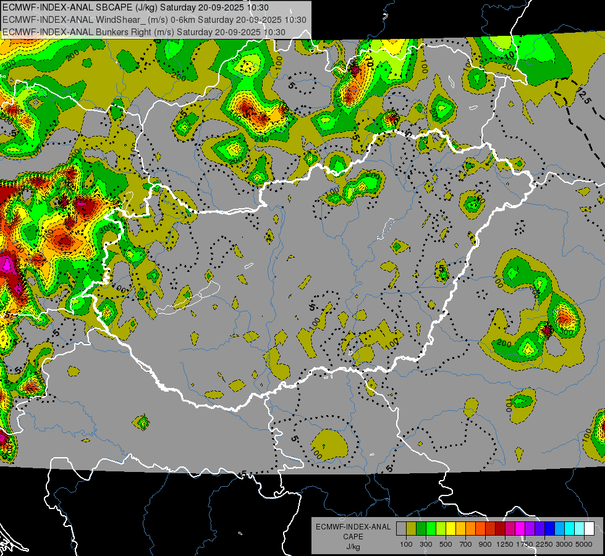Pick the pure yellow CAPE legend swatch
The image size is (605, 556).
tap(451, 529)
